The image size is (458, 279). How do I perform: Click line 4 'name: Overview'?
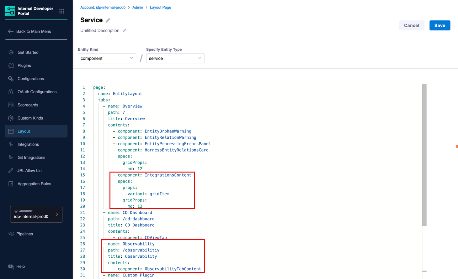(x=125, y=106)
